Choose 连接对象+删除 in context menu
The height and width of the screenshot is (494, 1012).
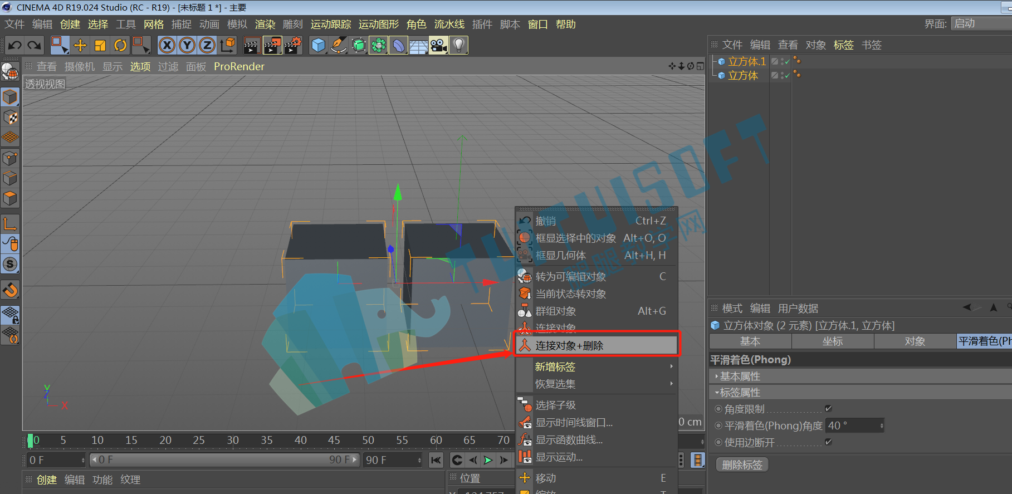tap(597, 345)
